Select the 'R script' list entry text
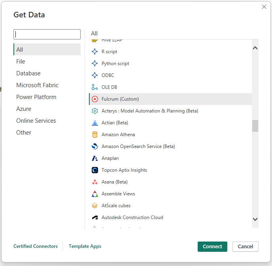The width and height of the screenshot is (272, 266). (x=109, y=52)
